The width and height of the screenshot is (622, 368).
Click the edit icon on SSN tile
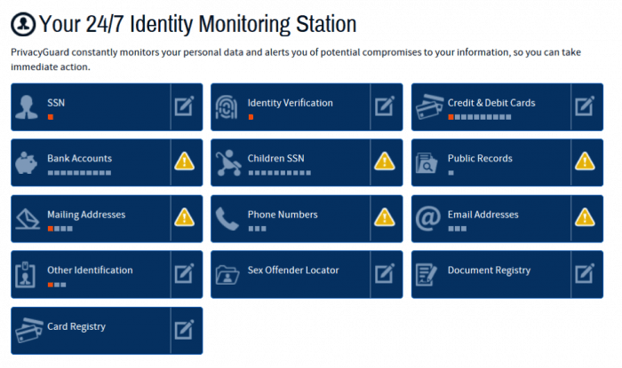[184, 107]
